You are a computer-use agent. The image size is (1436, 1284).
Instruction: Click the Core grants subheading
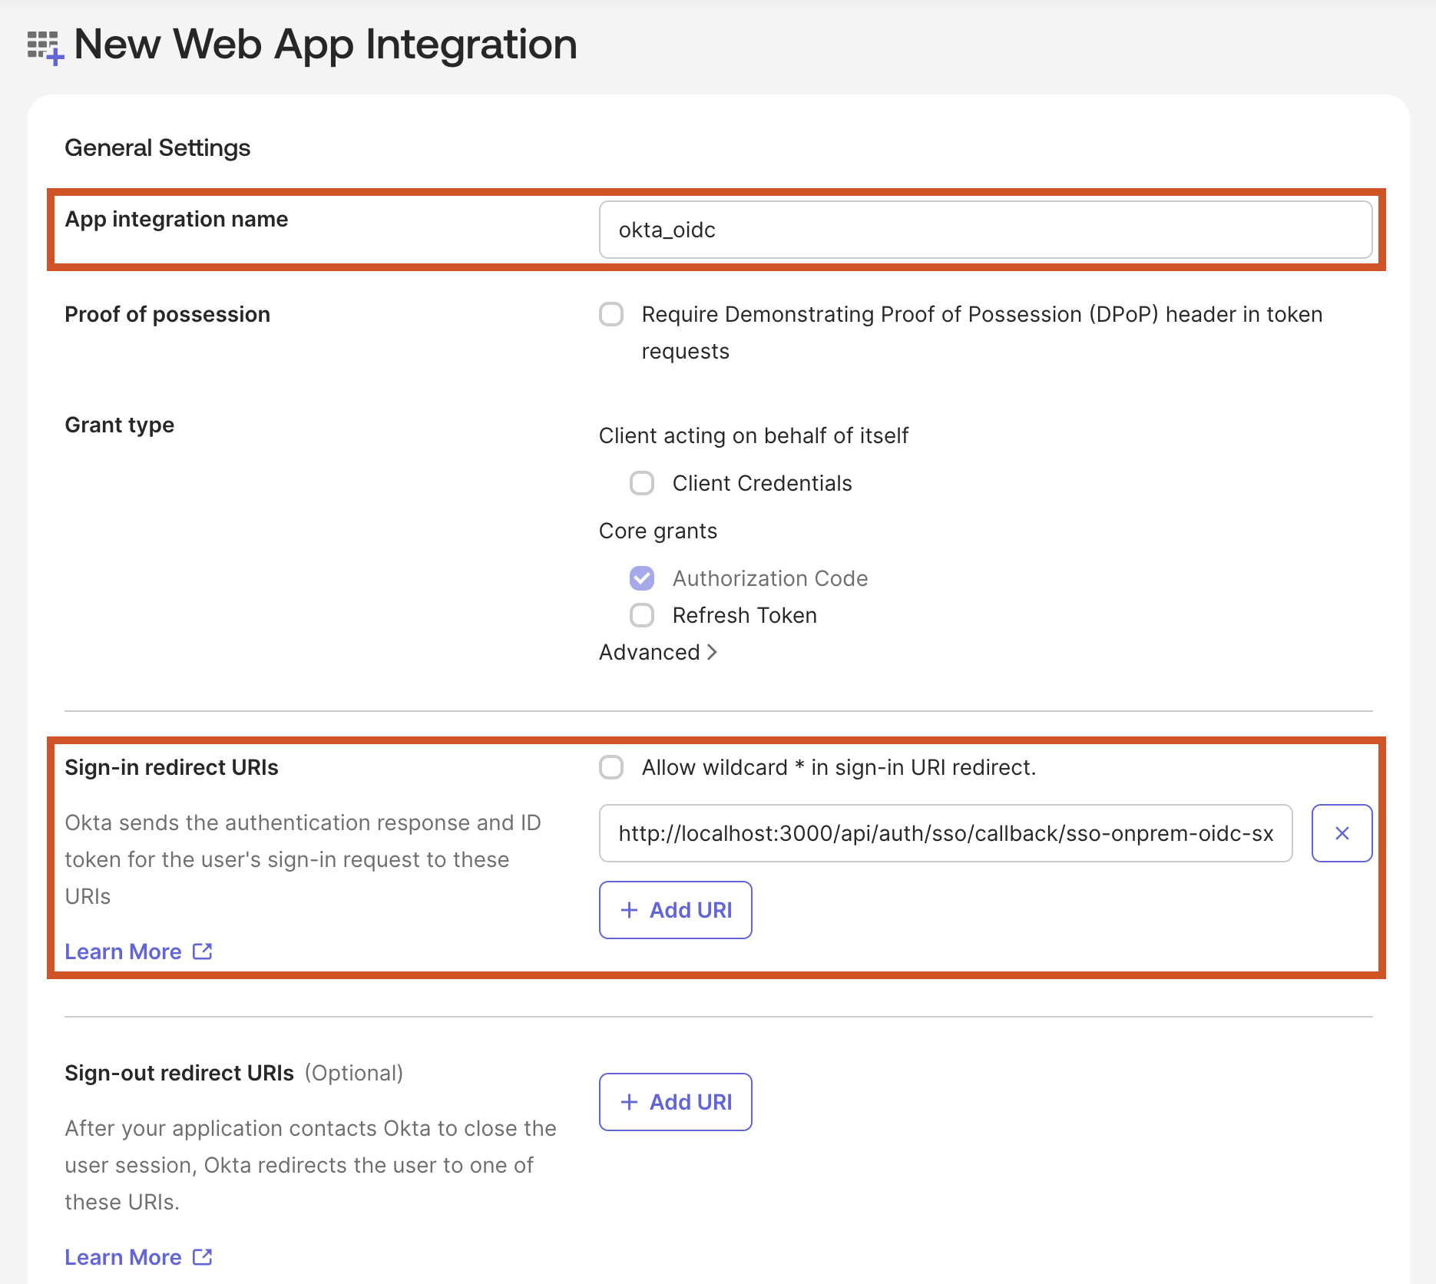point(658,531)
